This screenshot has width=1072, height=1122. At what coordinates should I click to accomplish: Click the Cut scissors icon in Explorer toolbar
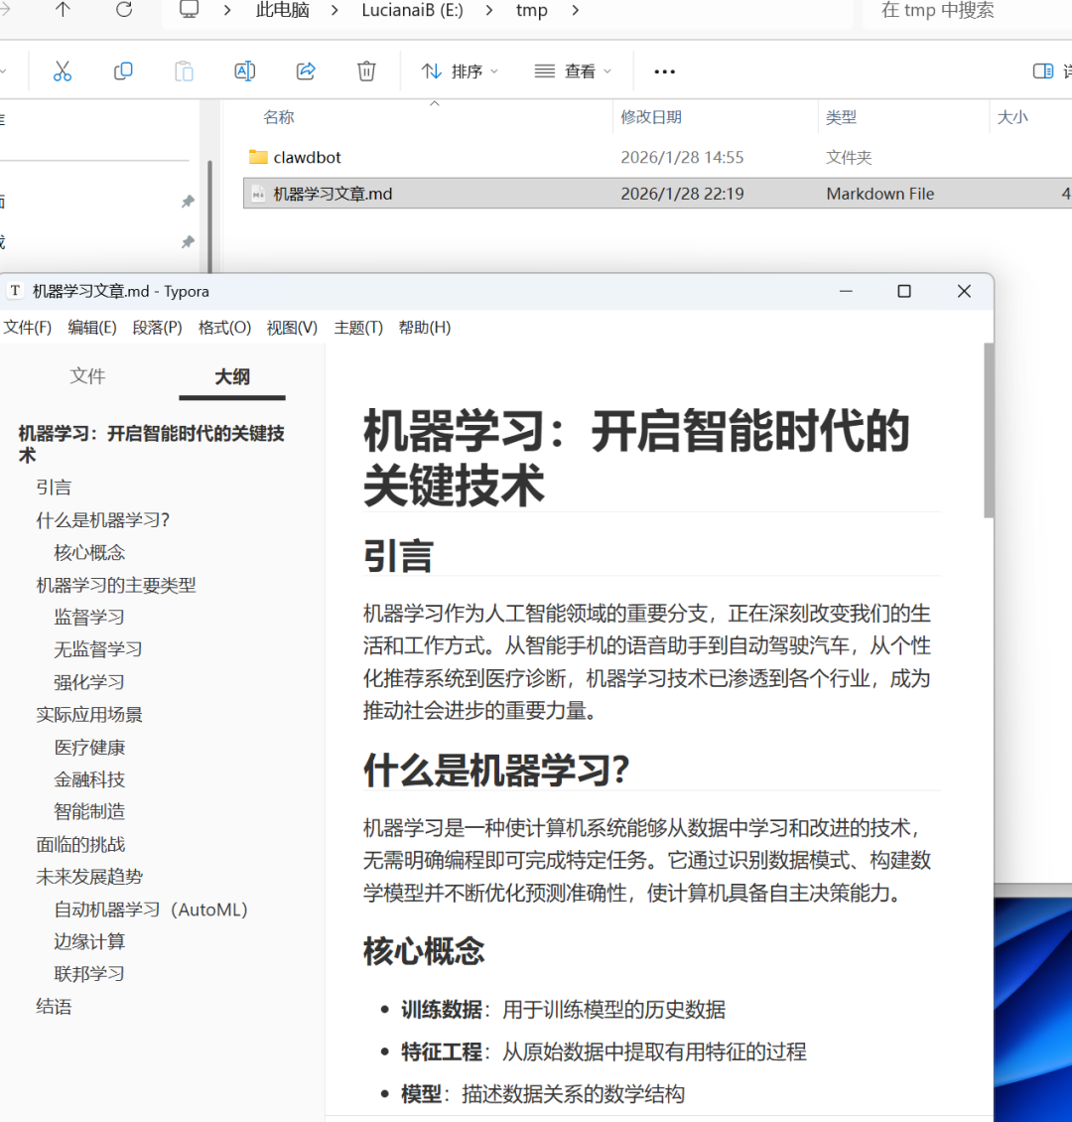click(x=63, y=70)
